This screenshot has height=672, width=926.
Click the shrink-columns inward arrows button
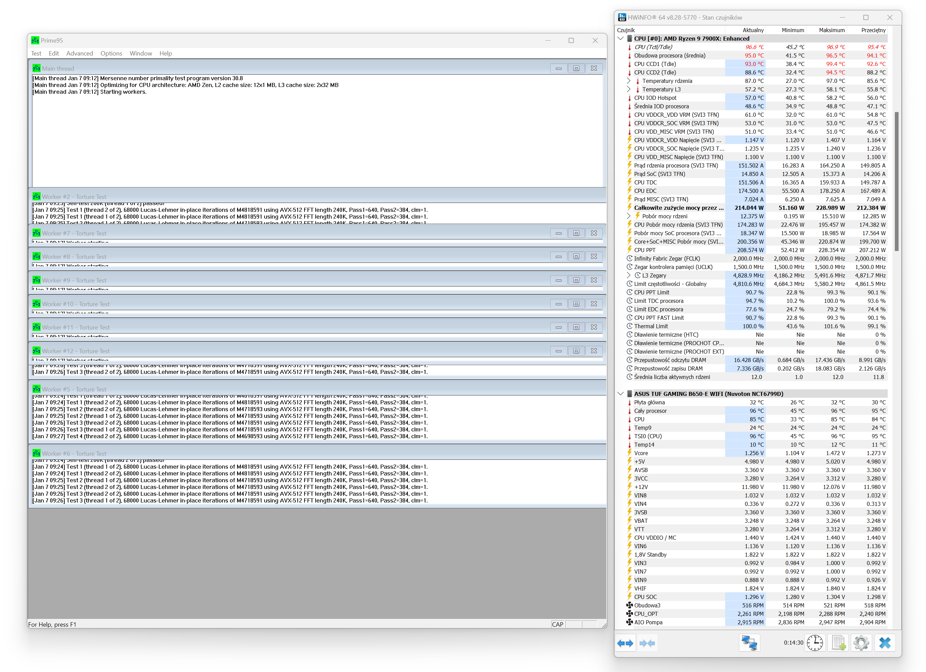[647, 643]
